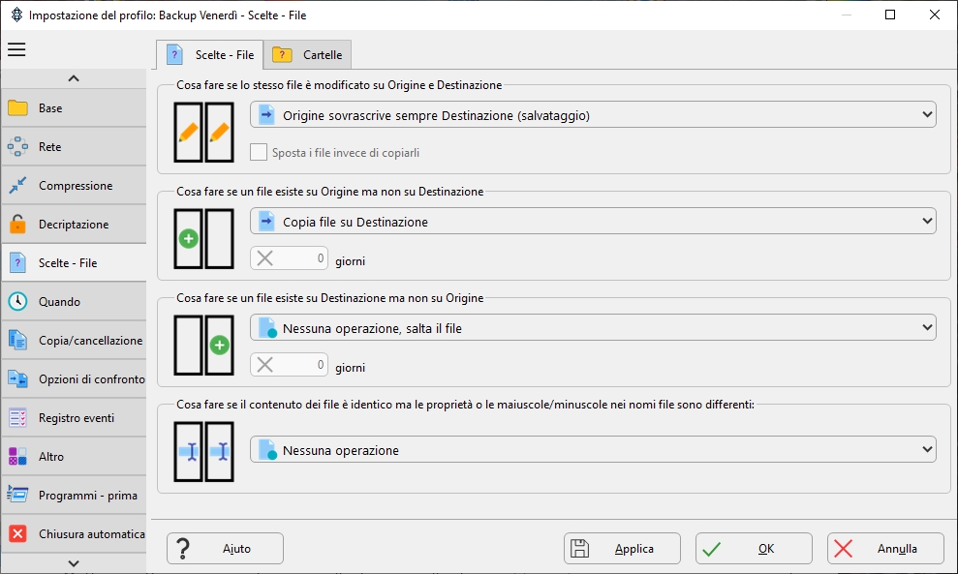Image resolution: width=958 pixels, height=574 pixels.
Task: Open the Registro eventi section
Action: [74, 418]
